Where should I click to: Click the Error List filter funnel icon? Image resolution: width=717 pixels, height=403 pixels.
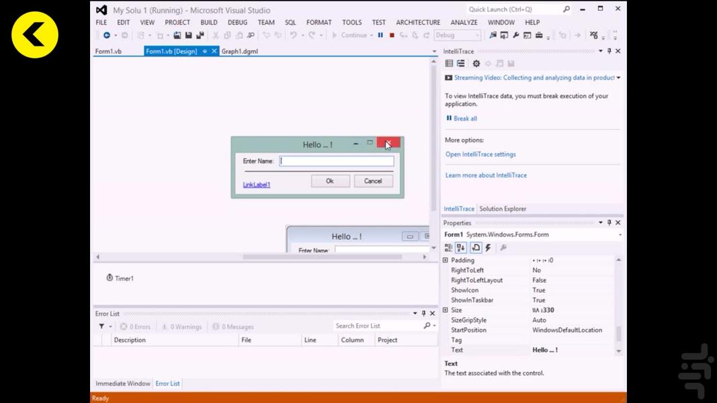pyautogui.click(x=102, y=326)
